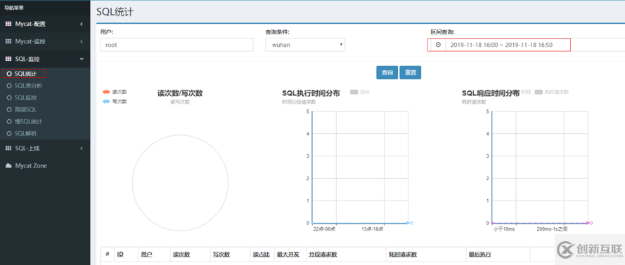The width and height of the screenshot is (625, 265).
Task: Open the SQL统计 menu item
Action: [x=26, y=74]
